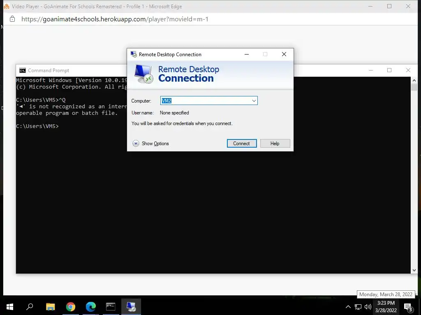Minimize the Command Prompt window
The height and width of the screenshot is (315, 421).
[x=371, y=70]
